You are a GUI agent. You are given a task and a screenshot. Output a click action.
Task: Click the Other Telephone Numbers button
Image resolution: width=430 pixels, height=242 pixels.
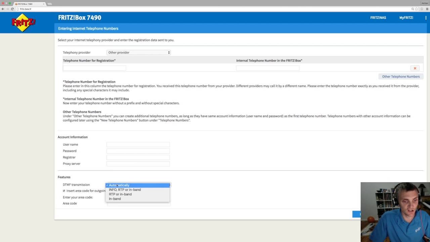coord(401,77)
